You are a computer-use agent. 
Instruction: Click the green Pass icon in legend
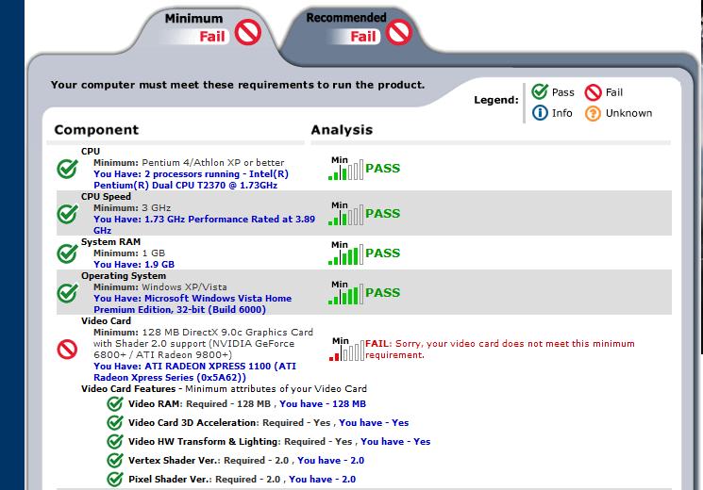tap(540, 91)
